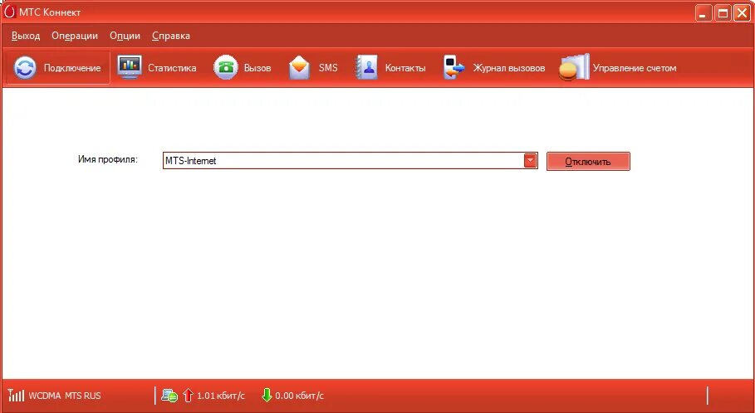Click the green download arrow icon
The width and height of the screenshot is (755, 413).
(x=267, y=396)
